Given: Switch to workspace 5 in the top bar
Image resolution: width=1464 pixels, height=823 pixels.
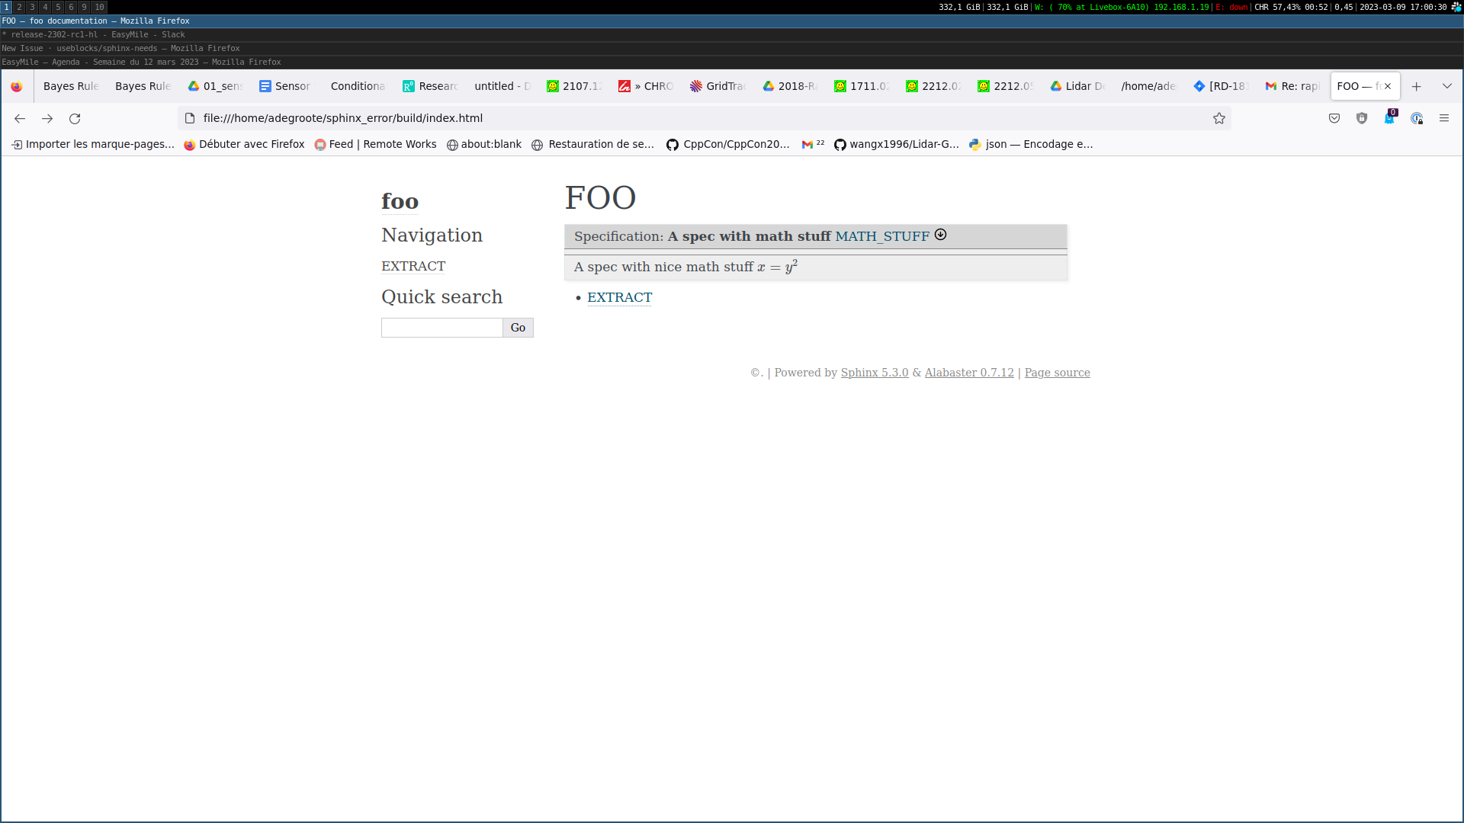Looking at the screenshot, I should coord(57,7).
